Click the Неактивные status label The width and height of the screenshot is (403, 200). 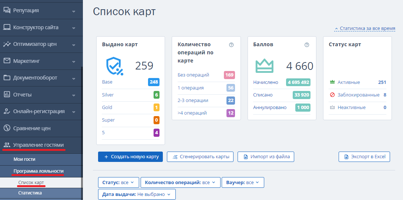click(352, 107)
